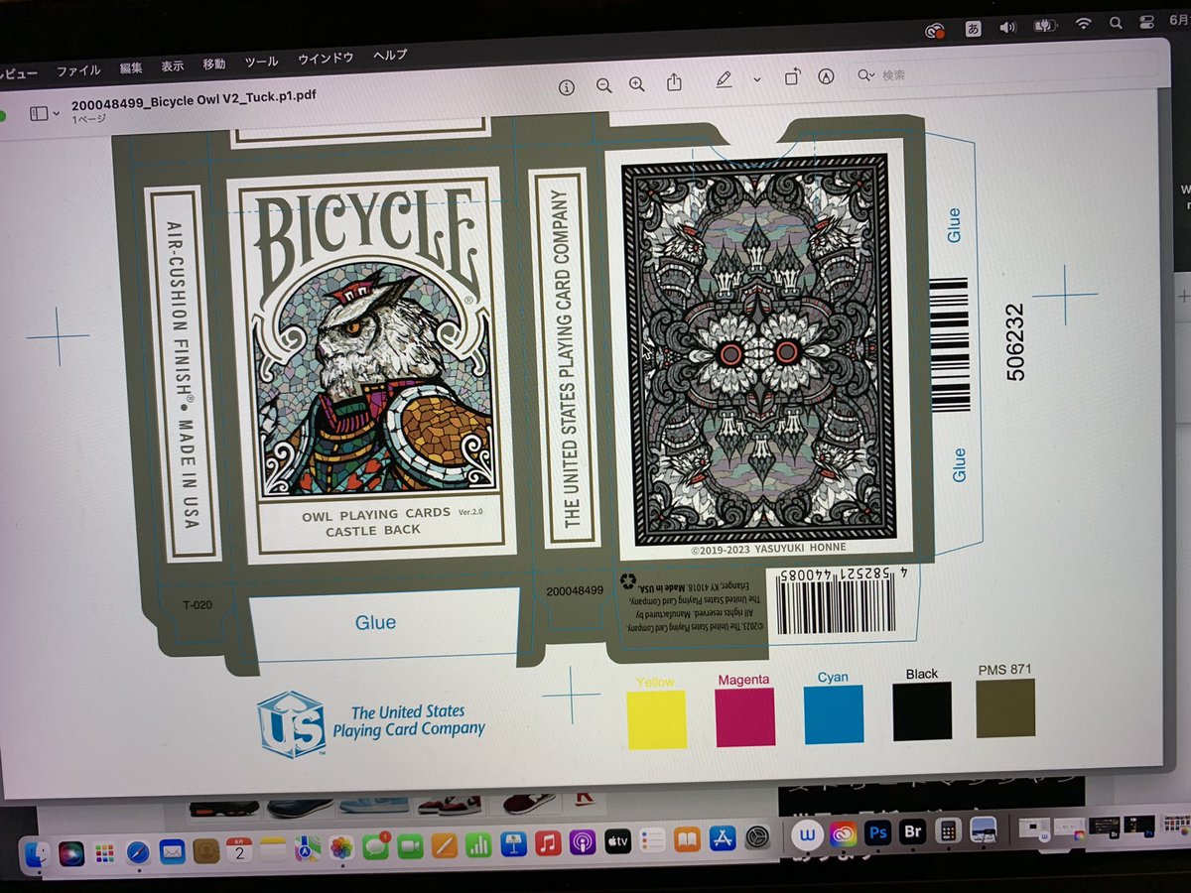Open the ヘルプ menu

pyautogui.click(x=390, y=56)
